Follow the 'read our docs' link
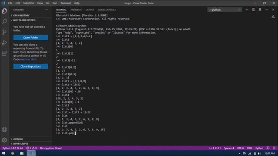The height and width of the screenshot is (156, 278). pyautogui.click(x=29, y=59)
